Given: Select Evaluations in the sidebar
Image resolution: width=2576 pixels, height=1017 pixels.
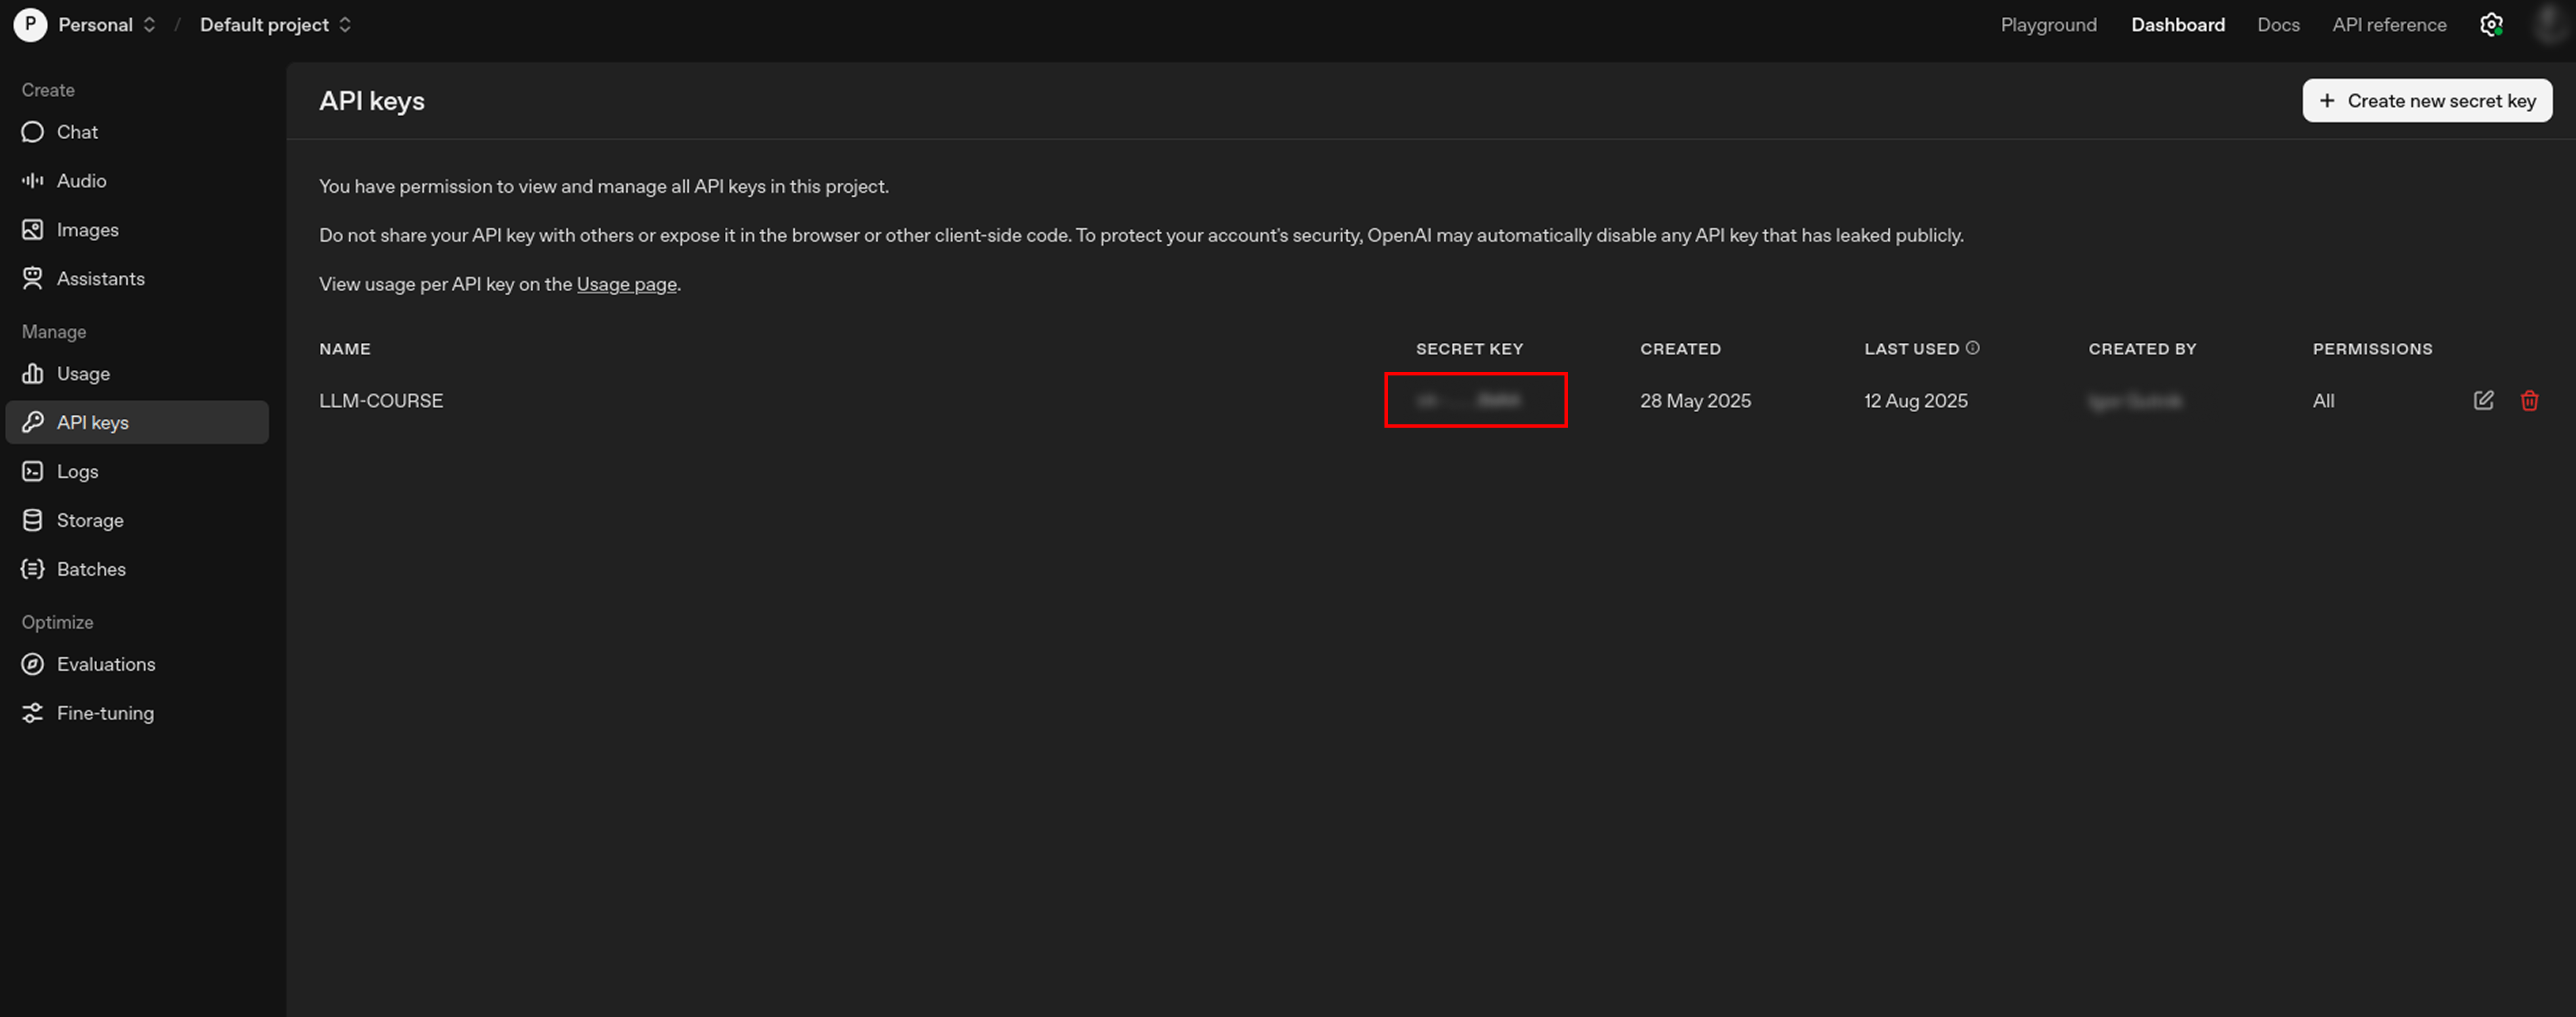Looking at the screenshot, I should (x=137, y=665).
